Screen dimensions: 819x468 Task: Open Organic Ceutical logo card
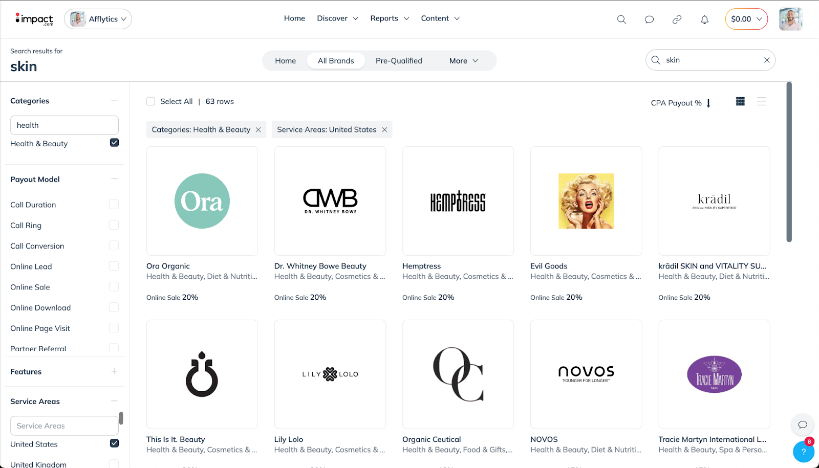[x=458, y=374]
